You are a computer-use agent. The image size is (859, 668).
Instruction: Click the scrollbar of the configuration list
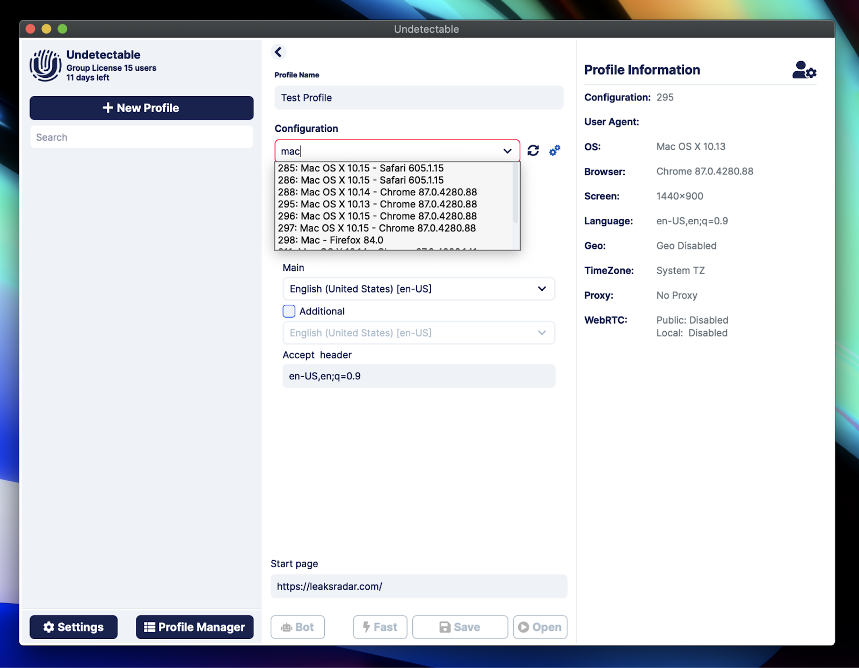[x=516, y=193]
